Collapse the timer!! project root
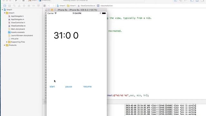206x116 pixels. pyautogui.click(x=2, y=10)
